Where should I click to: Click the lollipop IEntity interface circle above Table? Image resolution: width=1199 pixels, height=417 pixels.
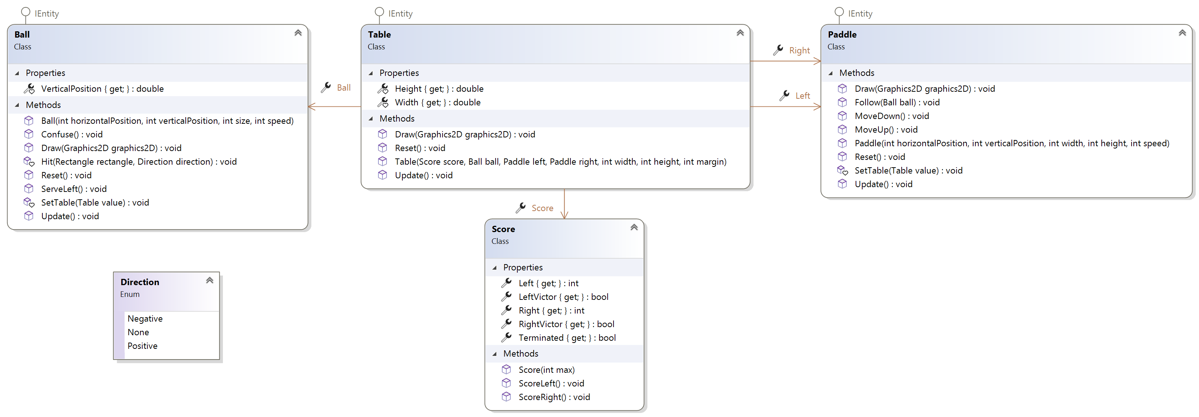[x=380, y=11]
